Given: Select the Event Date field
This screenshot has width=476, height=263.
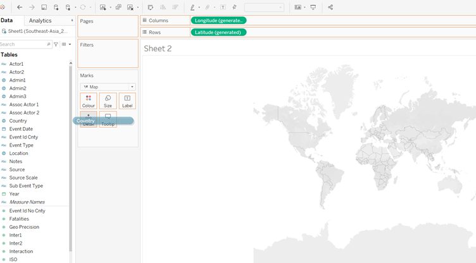Looking at the screenshot, I should pyautogui.click(x=21, y=129).
